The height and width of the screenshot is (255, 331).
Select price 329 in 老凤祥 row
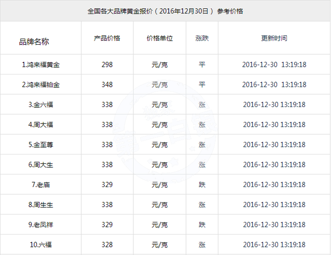tap(107, 225)
